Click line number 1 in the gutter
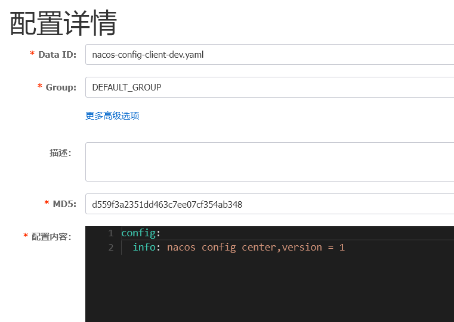Image resolution: width=454 pixels, height=322 pixels. point(111,233)
